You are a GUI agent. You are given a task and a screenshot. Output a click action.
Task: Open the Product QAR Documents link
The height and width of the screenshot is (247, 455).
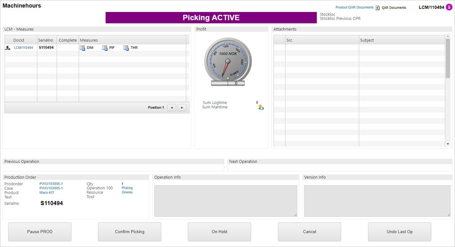tap(354, 8)
